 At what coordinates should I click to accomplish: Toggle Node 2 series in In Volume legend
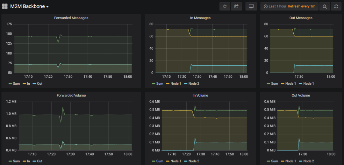(191, 161)
